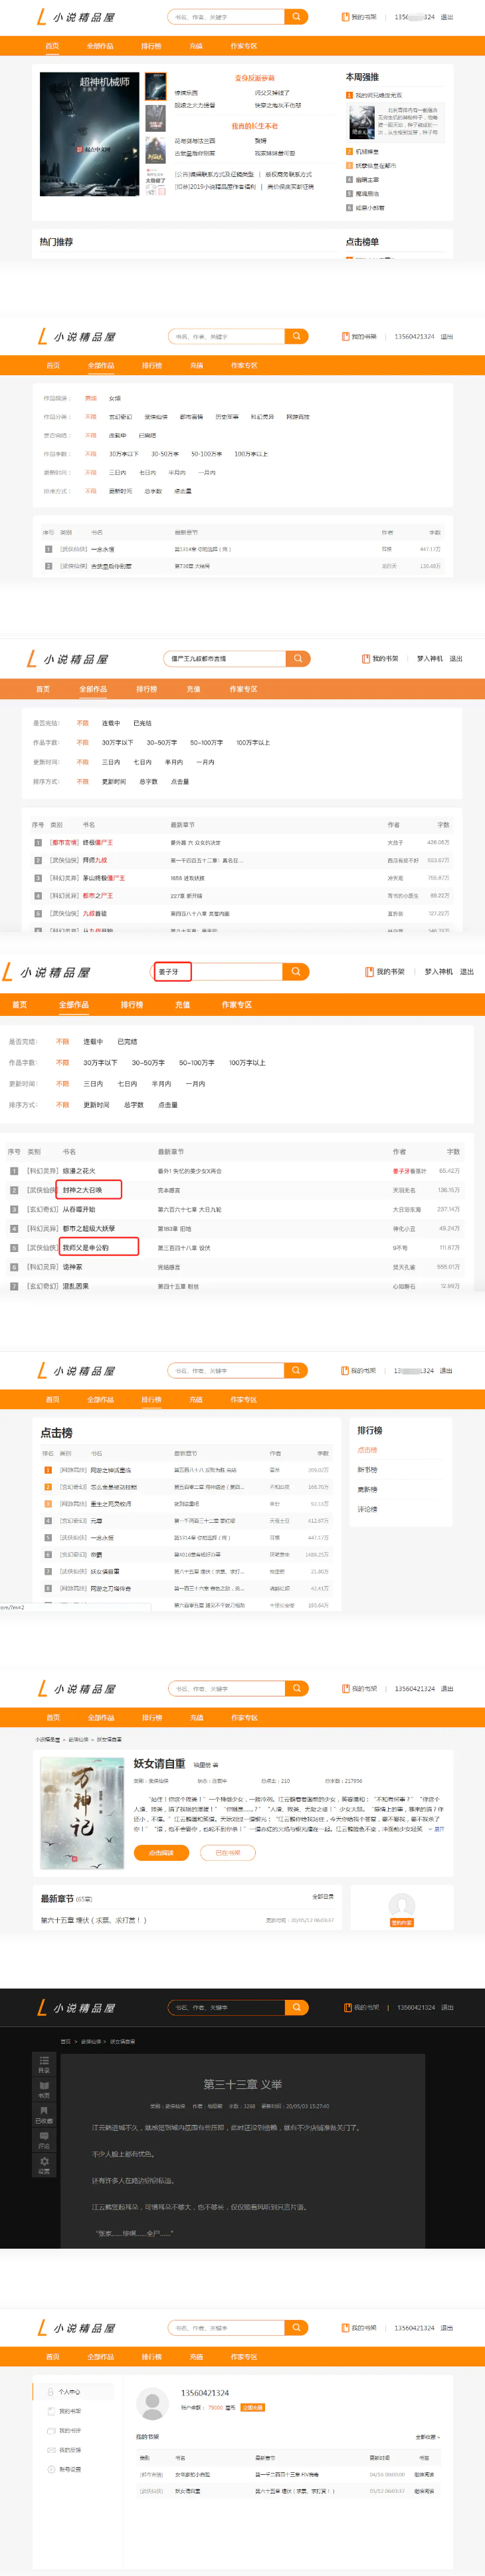Screen dimensions: 485x2576
Task: Choose the 玄幻奇幻 category filter
Action: [120, 417]
